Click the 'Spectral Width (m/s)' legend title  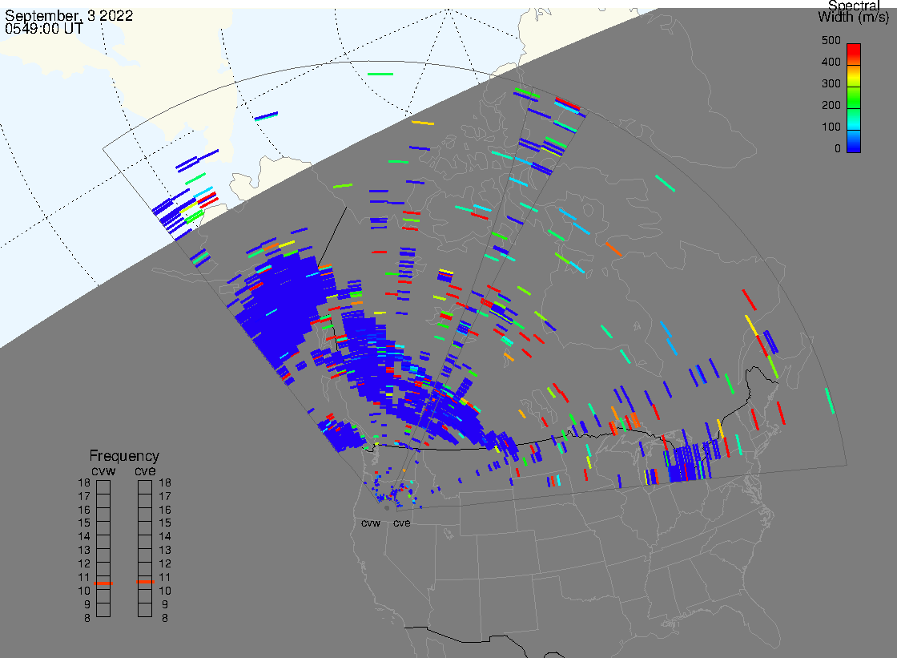(854, 11)
